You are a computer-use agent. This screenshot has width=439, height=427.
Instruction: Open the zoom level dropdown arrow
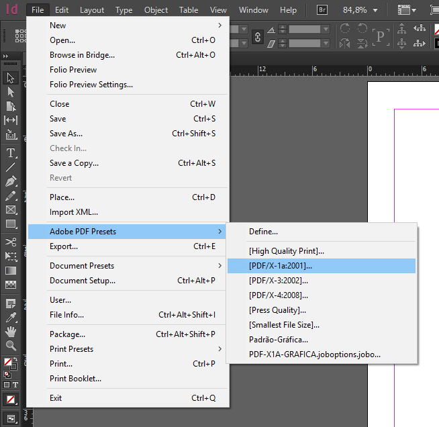(375, 10)
